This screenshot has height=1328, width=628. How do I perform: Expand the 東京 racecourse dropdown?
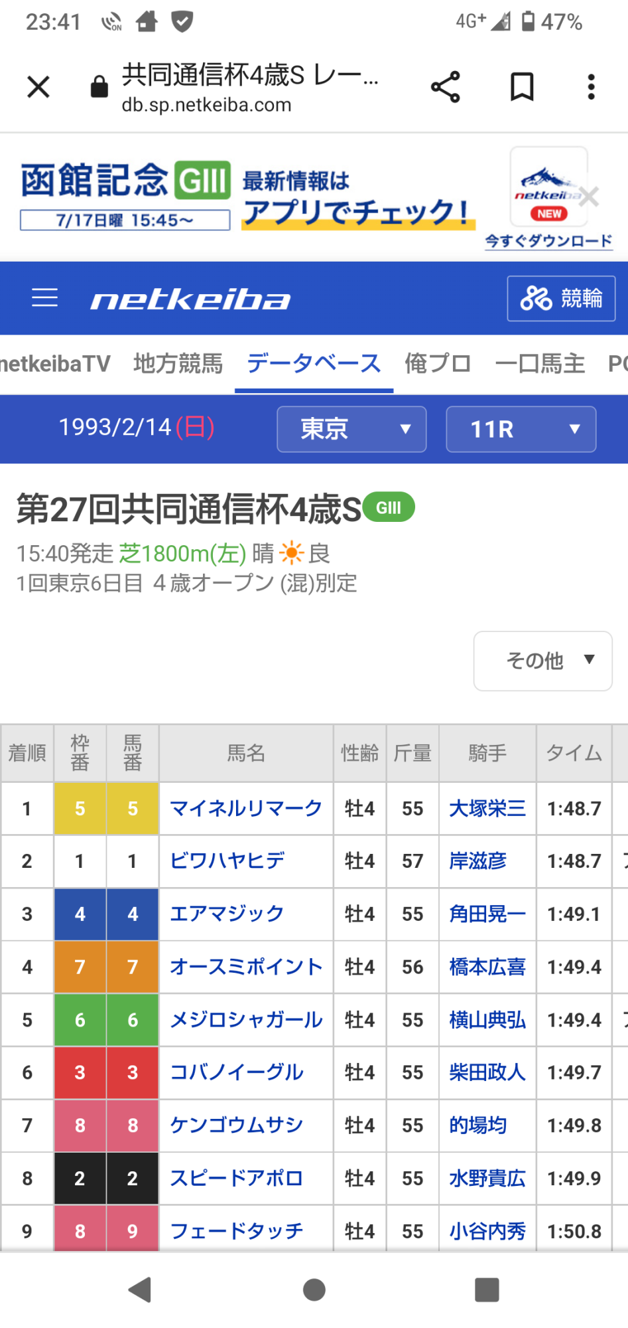[351, 429]
